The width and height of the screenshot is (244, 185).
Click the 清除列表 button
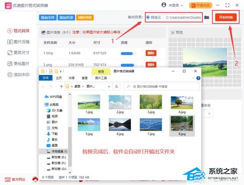(85, 18)
